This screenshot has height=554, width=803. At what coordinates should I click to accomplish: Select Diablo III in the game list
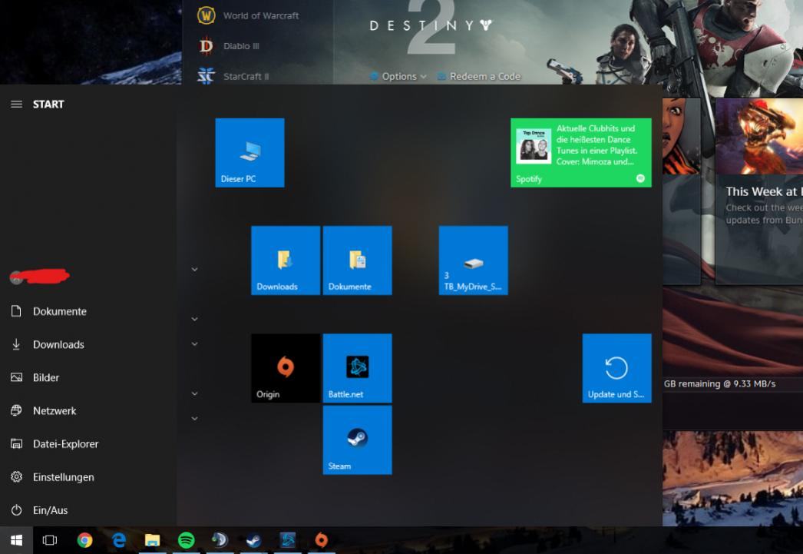(240, 46)
